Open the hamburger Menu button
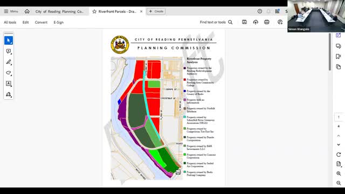This screenshot has width=345, height=194. (x=11, y=11)
